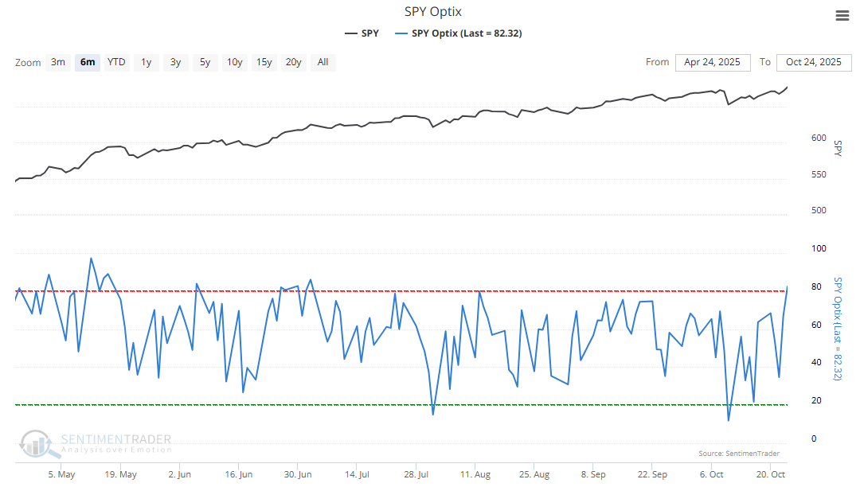Click the vertical SPY axis title
The width and height of the screenshot is (860, 487).
tap(838, 149)
